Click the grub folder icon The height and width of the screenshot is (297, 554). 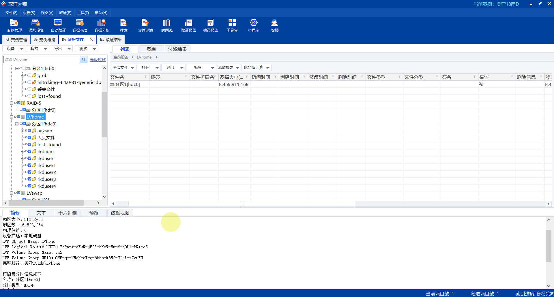(34, 75)
